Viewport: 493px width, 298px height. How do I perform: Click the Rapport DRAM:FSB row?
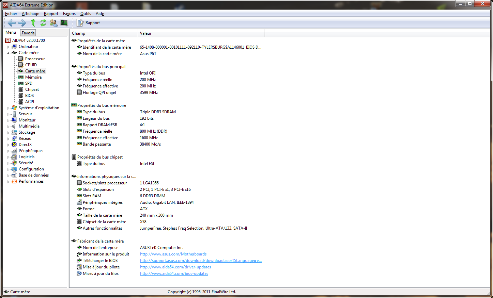[167, 125]
